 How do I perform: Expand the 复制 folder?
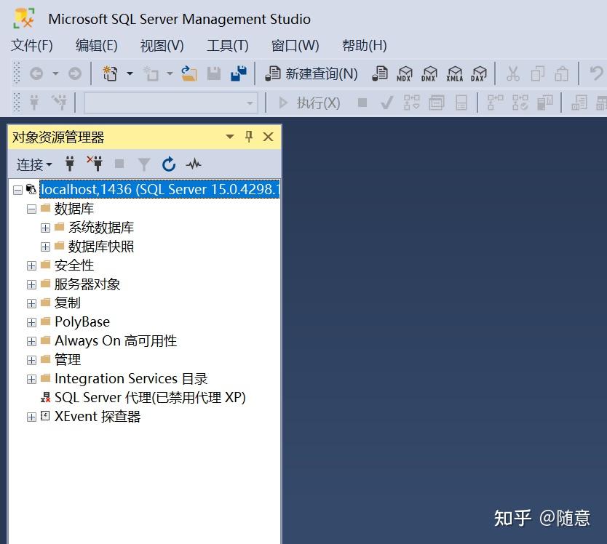point(31,303)
